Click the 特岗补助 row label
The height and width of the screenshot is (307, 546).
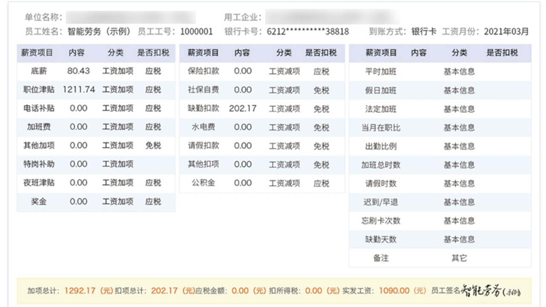click(39, 164)
